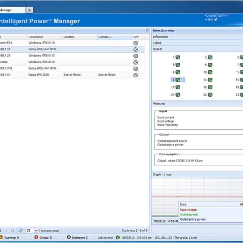
Task: Select outlet 5 icon
Action: 178,65
